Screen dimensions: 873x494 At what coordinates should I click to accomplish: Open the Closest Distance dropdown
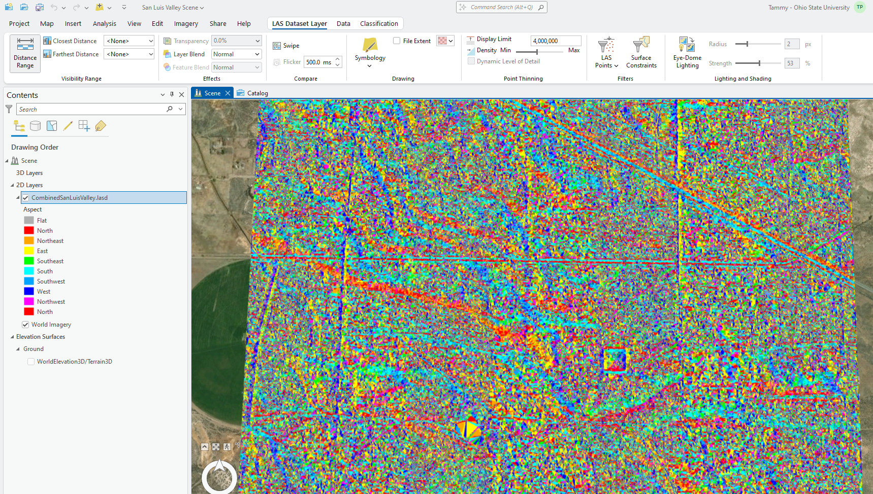pos(129,41)
